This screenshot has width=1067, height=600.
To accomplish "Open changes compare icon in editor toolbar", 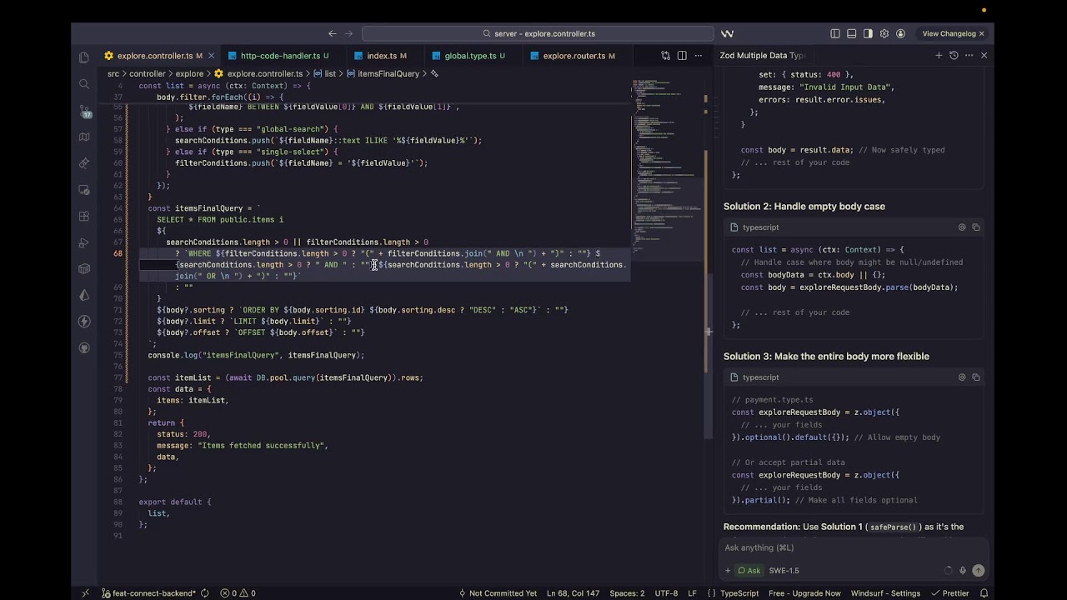I will coord(665,56).
